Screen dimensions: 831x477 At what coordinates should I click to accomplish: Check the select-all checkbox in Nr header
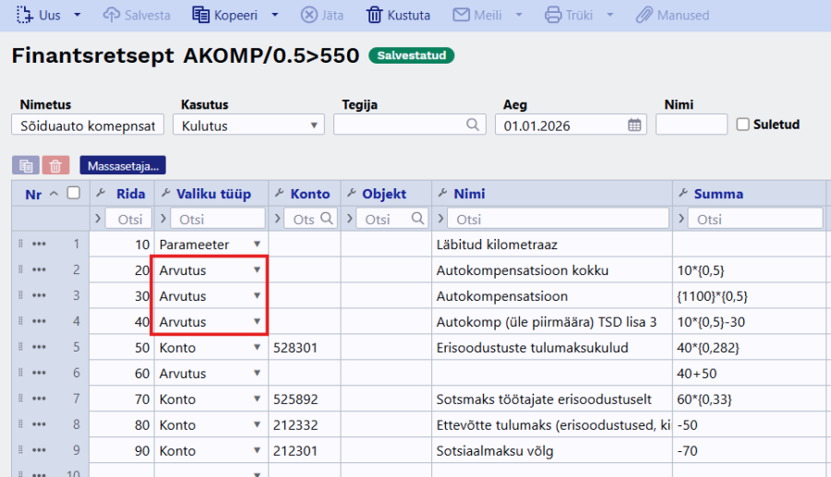[x=74, y=193]
